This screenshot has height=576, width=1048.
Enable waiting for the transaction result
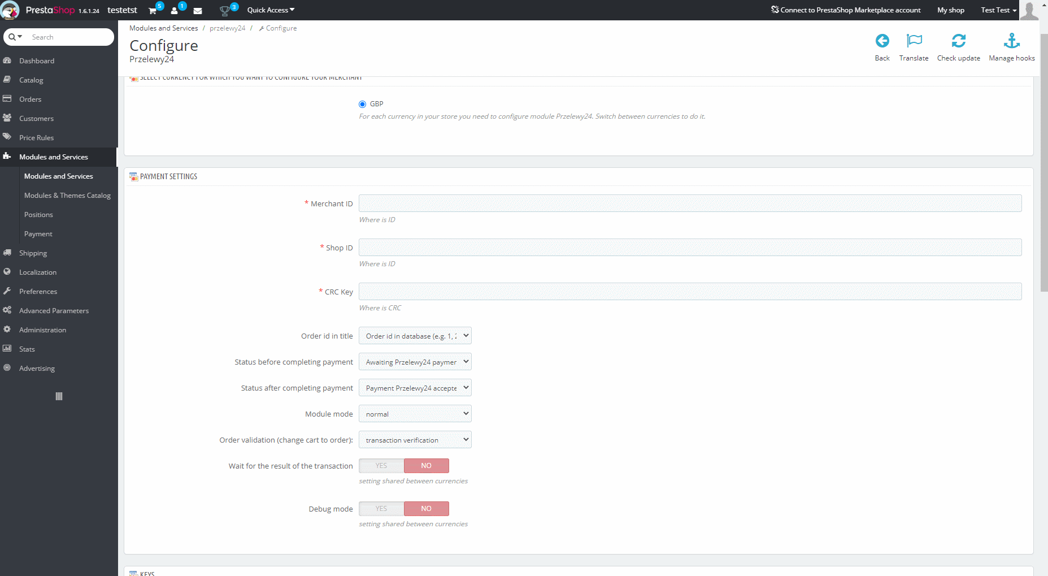[x=381, y=465]
